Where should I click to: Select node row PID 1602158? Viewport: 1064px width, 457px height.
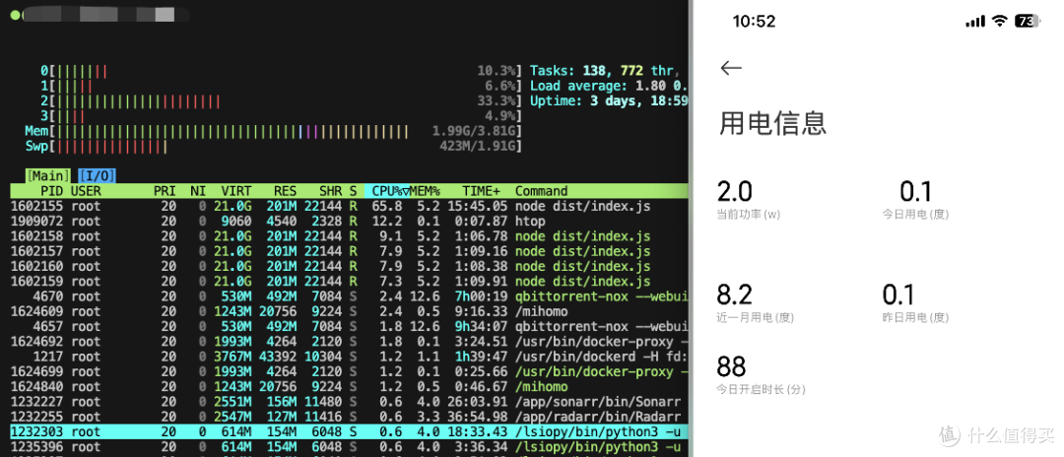349,236
